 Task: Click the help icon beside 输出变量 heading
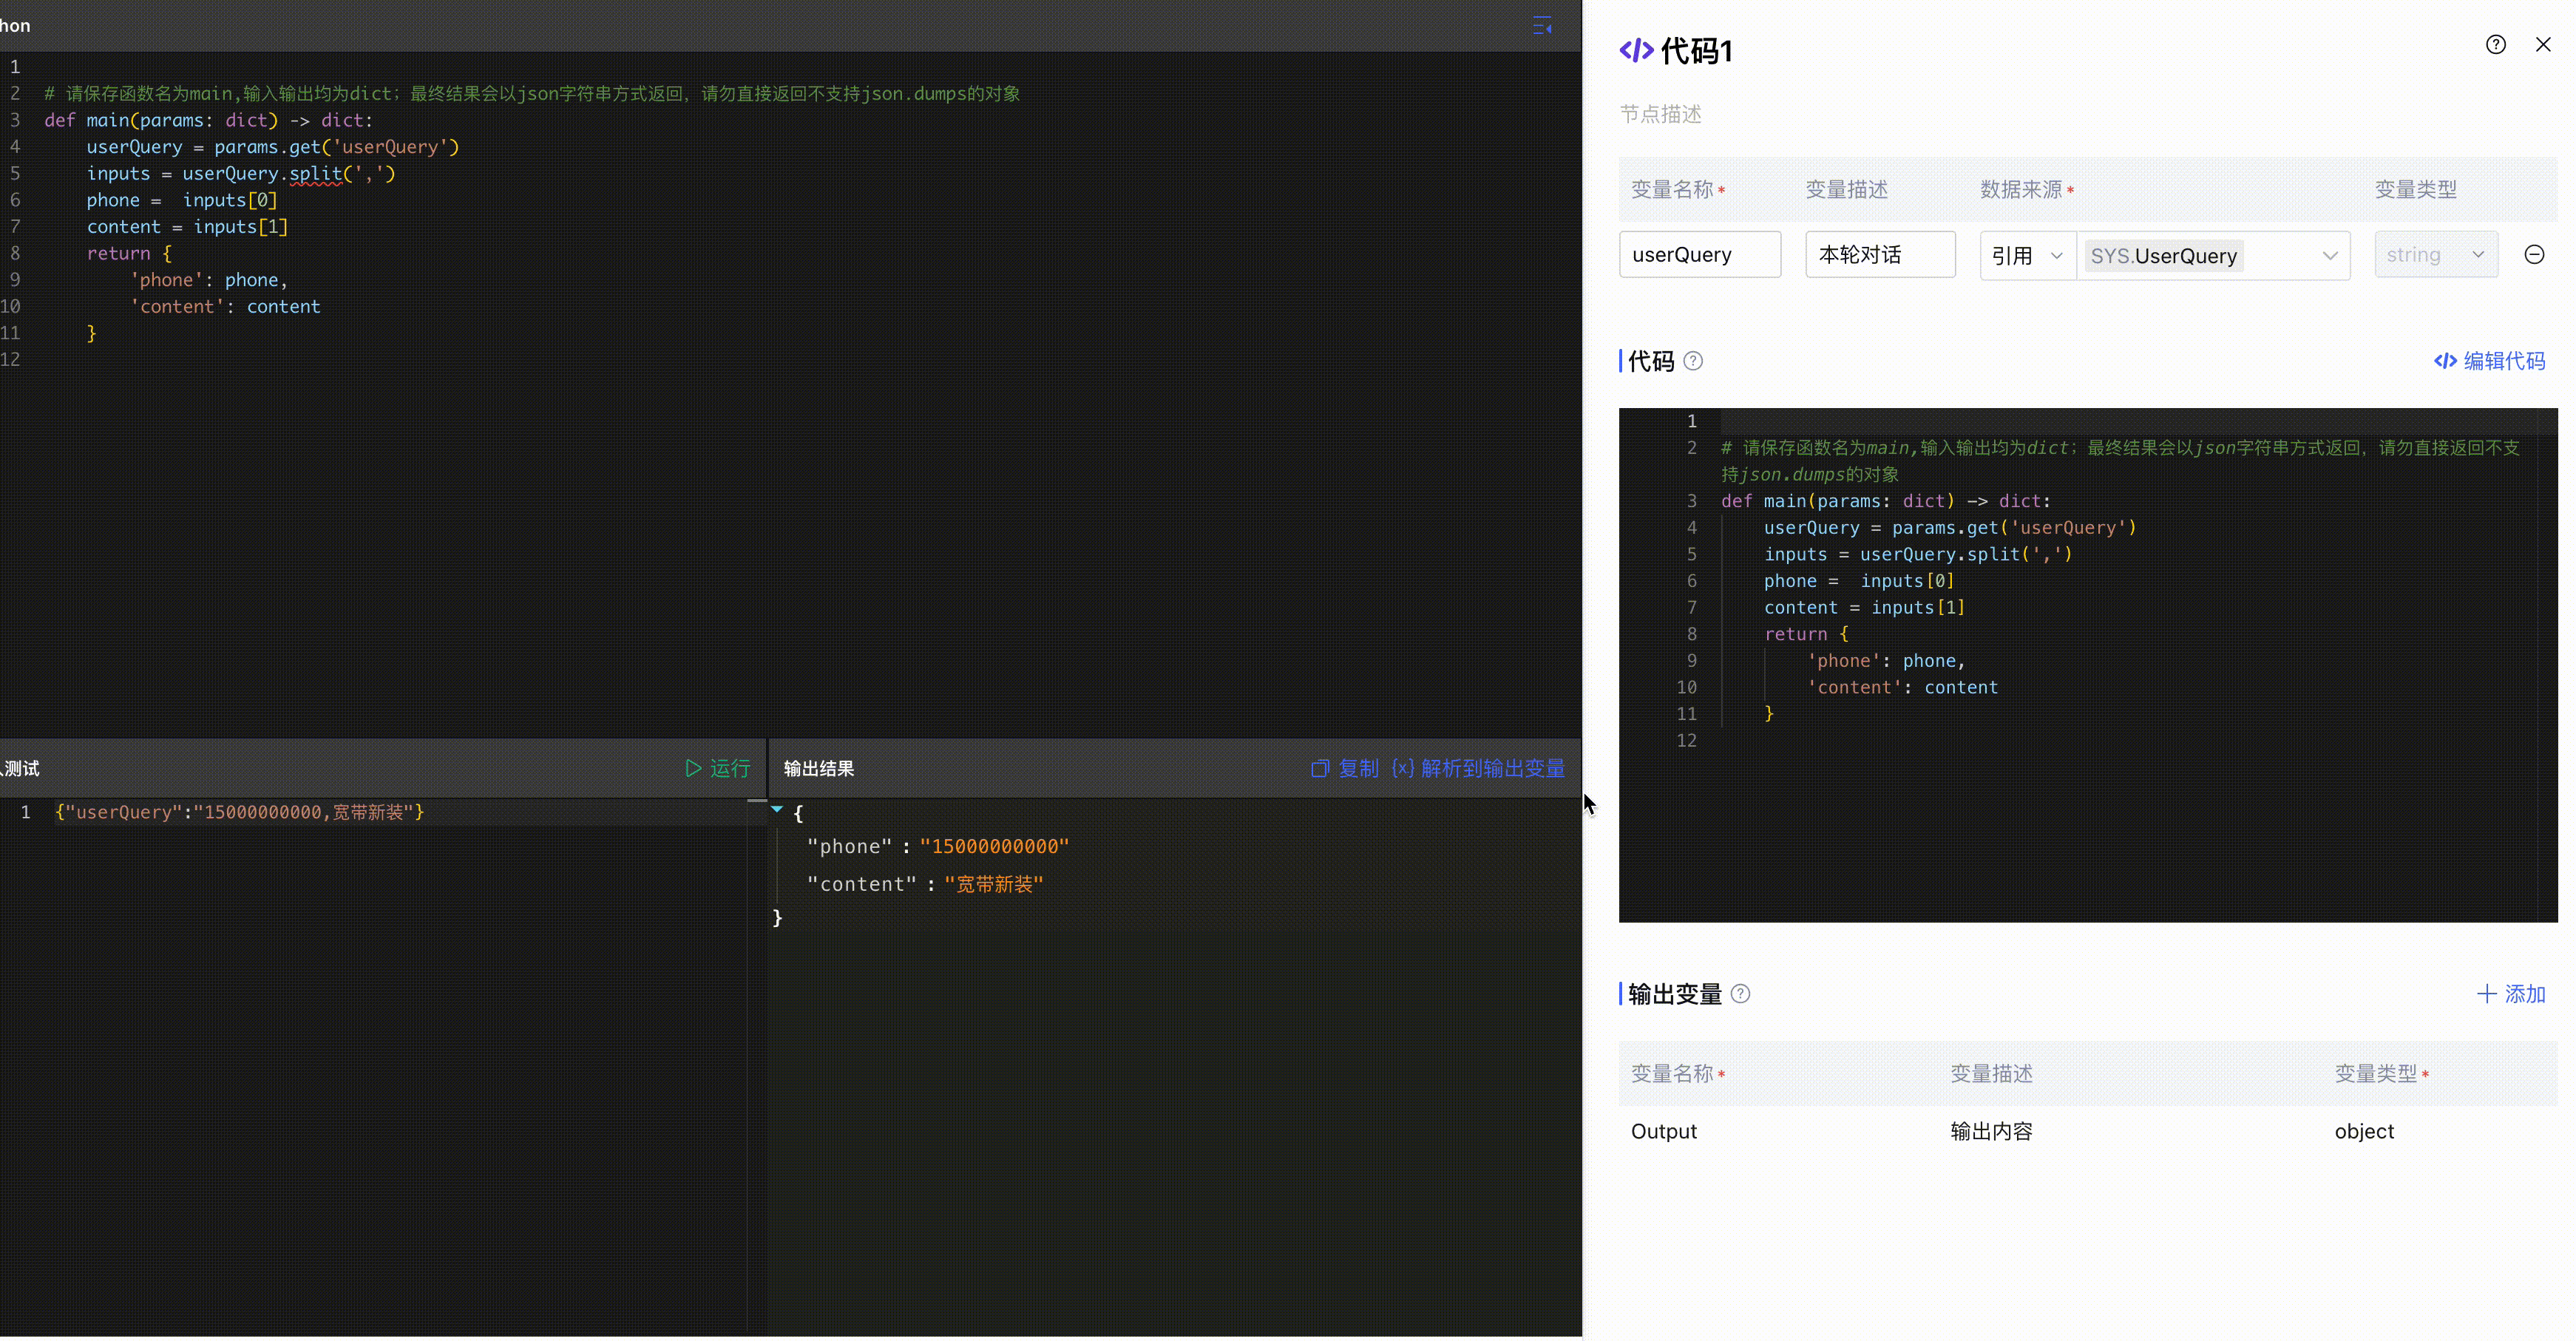(x=1740, y=994)
